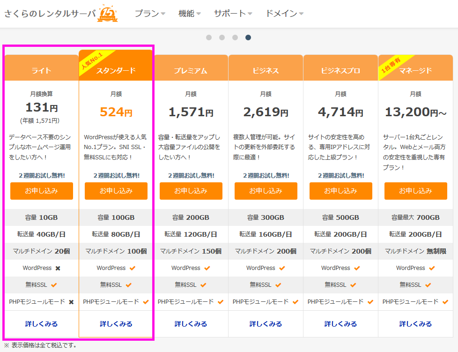Select the third carousel dot indicator
This screenshot has height=352, width=458.
point(235,37)
